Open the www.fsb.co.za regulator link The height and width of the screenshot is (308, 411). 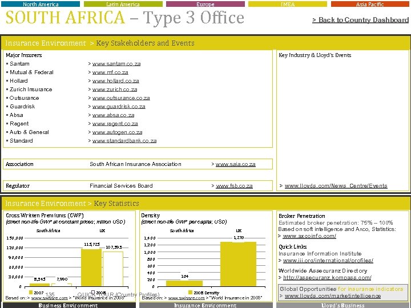[x=234, y=186]
